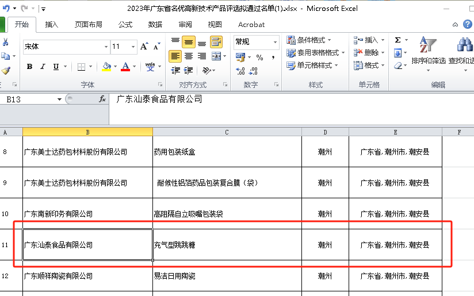Toggle Wrap Text button
This screenshot has width=474, height=296.
click(216, 42)
